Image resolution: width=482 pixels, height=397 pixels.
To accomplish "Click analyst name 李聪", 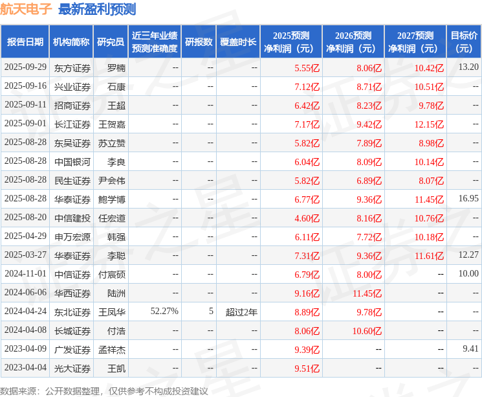I will 116,255.
